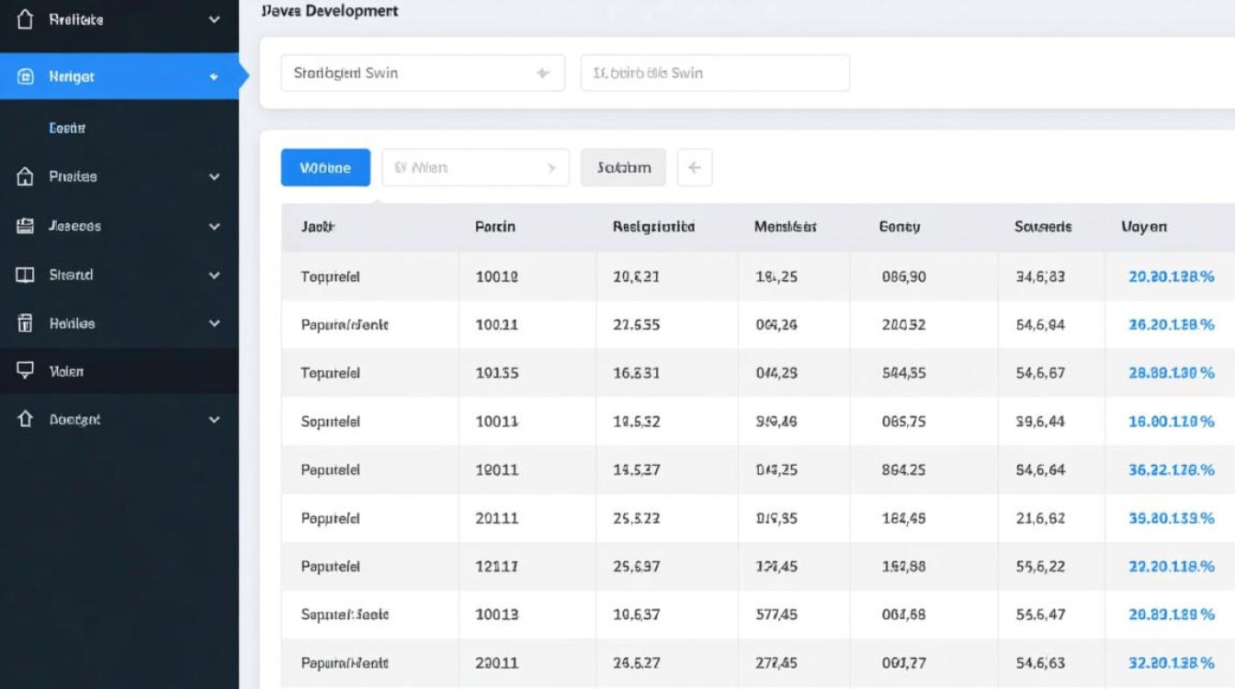Viewport: 1235px width, 689px height.
Task: Expand the Sltand menu chevron
Action: [x=214, y=275]
